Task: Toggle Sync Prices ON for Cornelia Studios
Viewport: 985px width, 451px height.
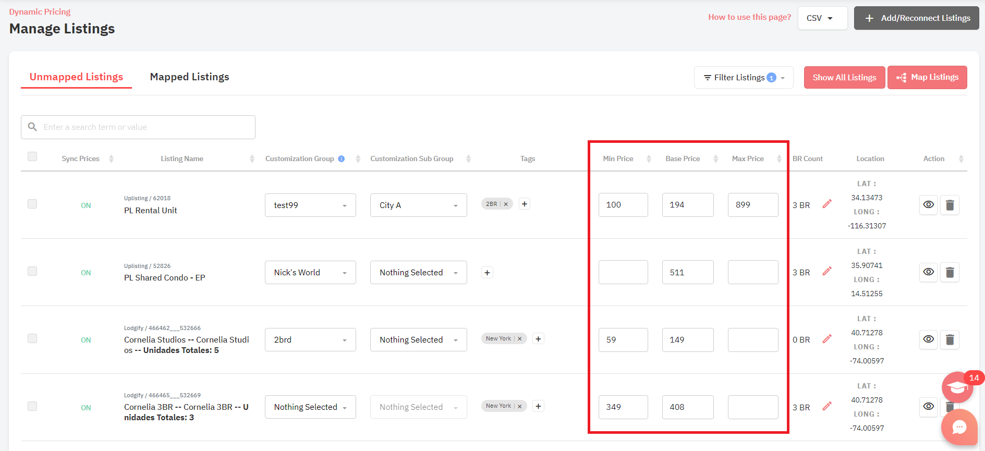Action: [86, 340]
